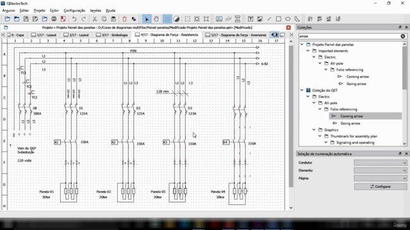Image resolution: width=410 pixels, height=230 pixels.
Task: Click the Edit folio properties icon
Action: [219, 19]
